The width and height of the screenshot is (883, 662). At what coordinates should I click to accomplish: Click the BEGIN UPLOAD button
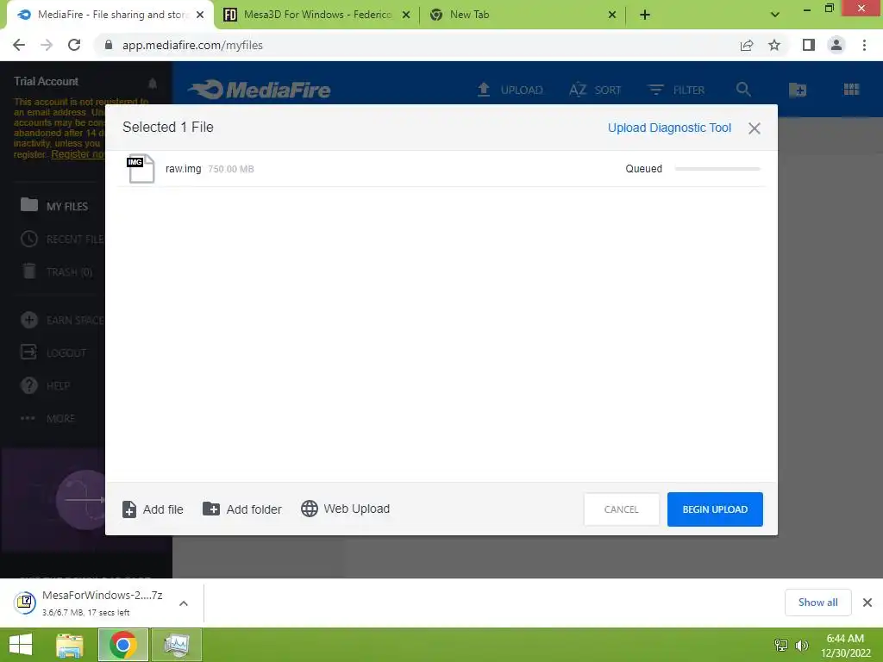[715, 509]
